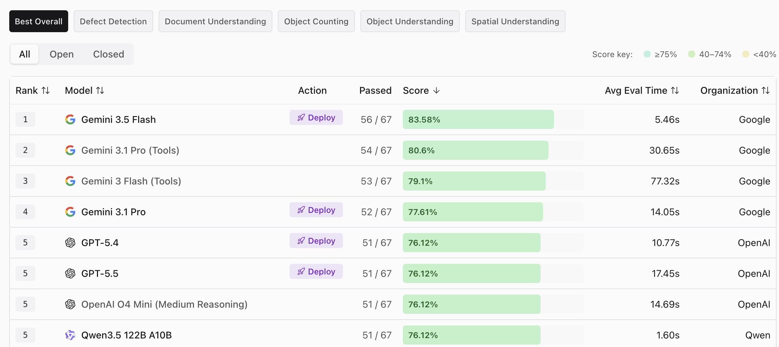Click the Action column header
Image resolution: width=779 pixels, height=347 pixels.
(x=312, y=90)
